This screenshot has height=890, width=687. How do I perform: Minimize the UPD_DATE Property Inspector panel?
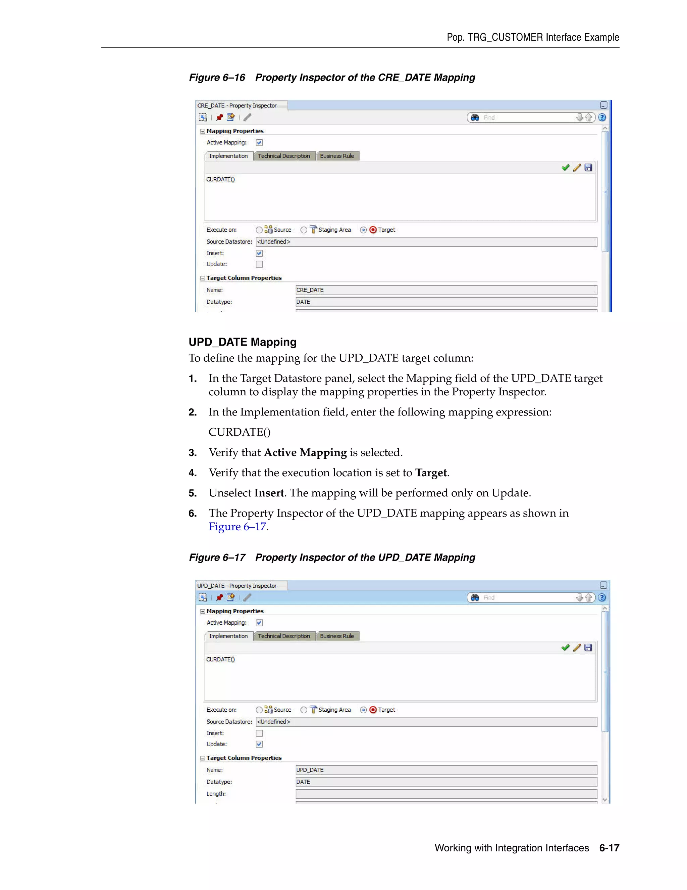click(x=603, y=585)
